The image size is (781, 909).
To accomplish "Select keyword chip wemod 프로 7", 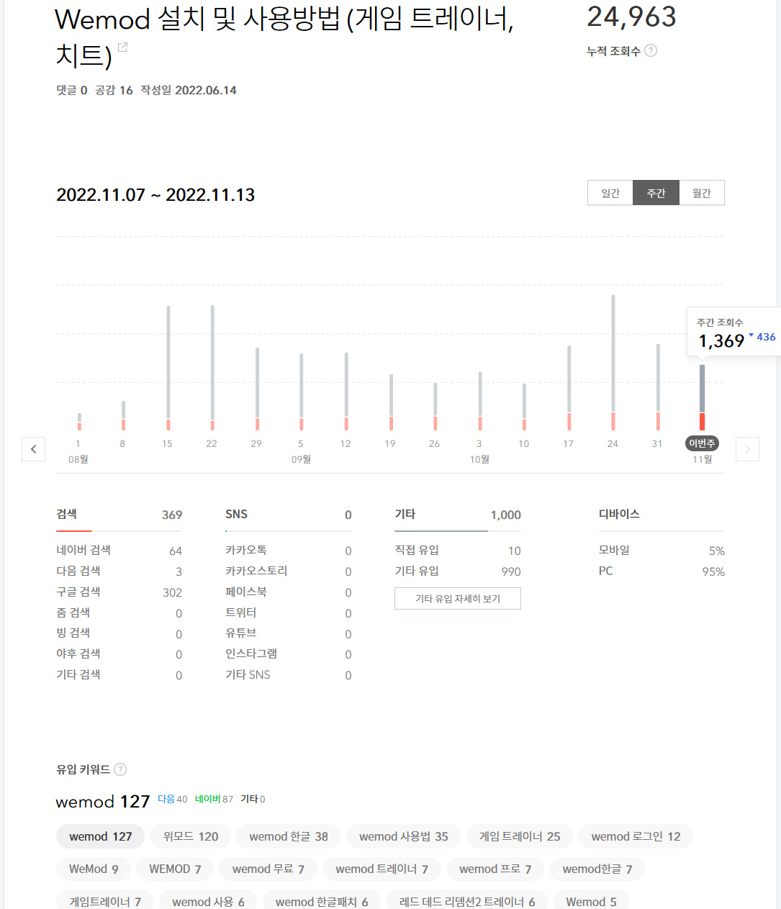I will click(x=495, y=869).
